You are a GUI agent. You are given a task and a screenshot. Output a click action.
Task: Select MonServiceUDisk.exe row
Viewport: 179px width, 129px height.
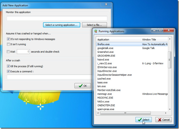click(x=132, y=90)
